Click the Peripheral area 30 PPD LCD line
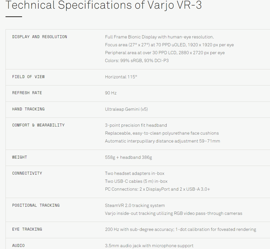The width and height of the screenshot is (270, 249). point(165,53)
